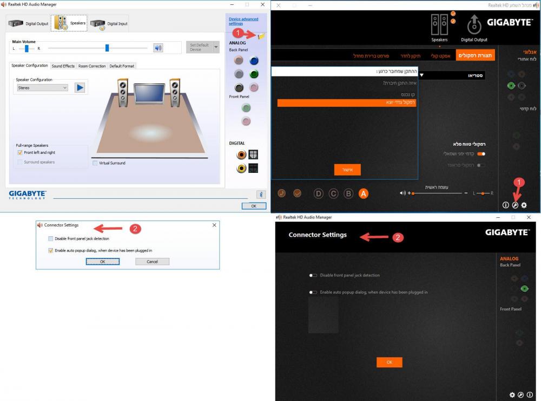Enable the Virtual Surround checkbox
Image resolution: width=541 pixels, height=401 pixels.
click(95, 163)
